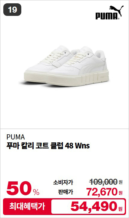This screenshot has height=218, width=129.
Task: Click the 최대혜택가 red banner label
Action: tap(27, 207)
